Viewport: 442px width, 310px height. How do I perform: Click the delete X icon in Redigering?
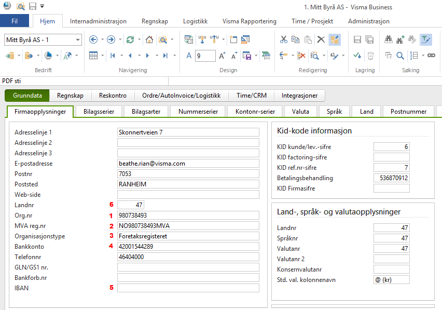click(321, 39)
